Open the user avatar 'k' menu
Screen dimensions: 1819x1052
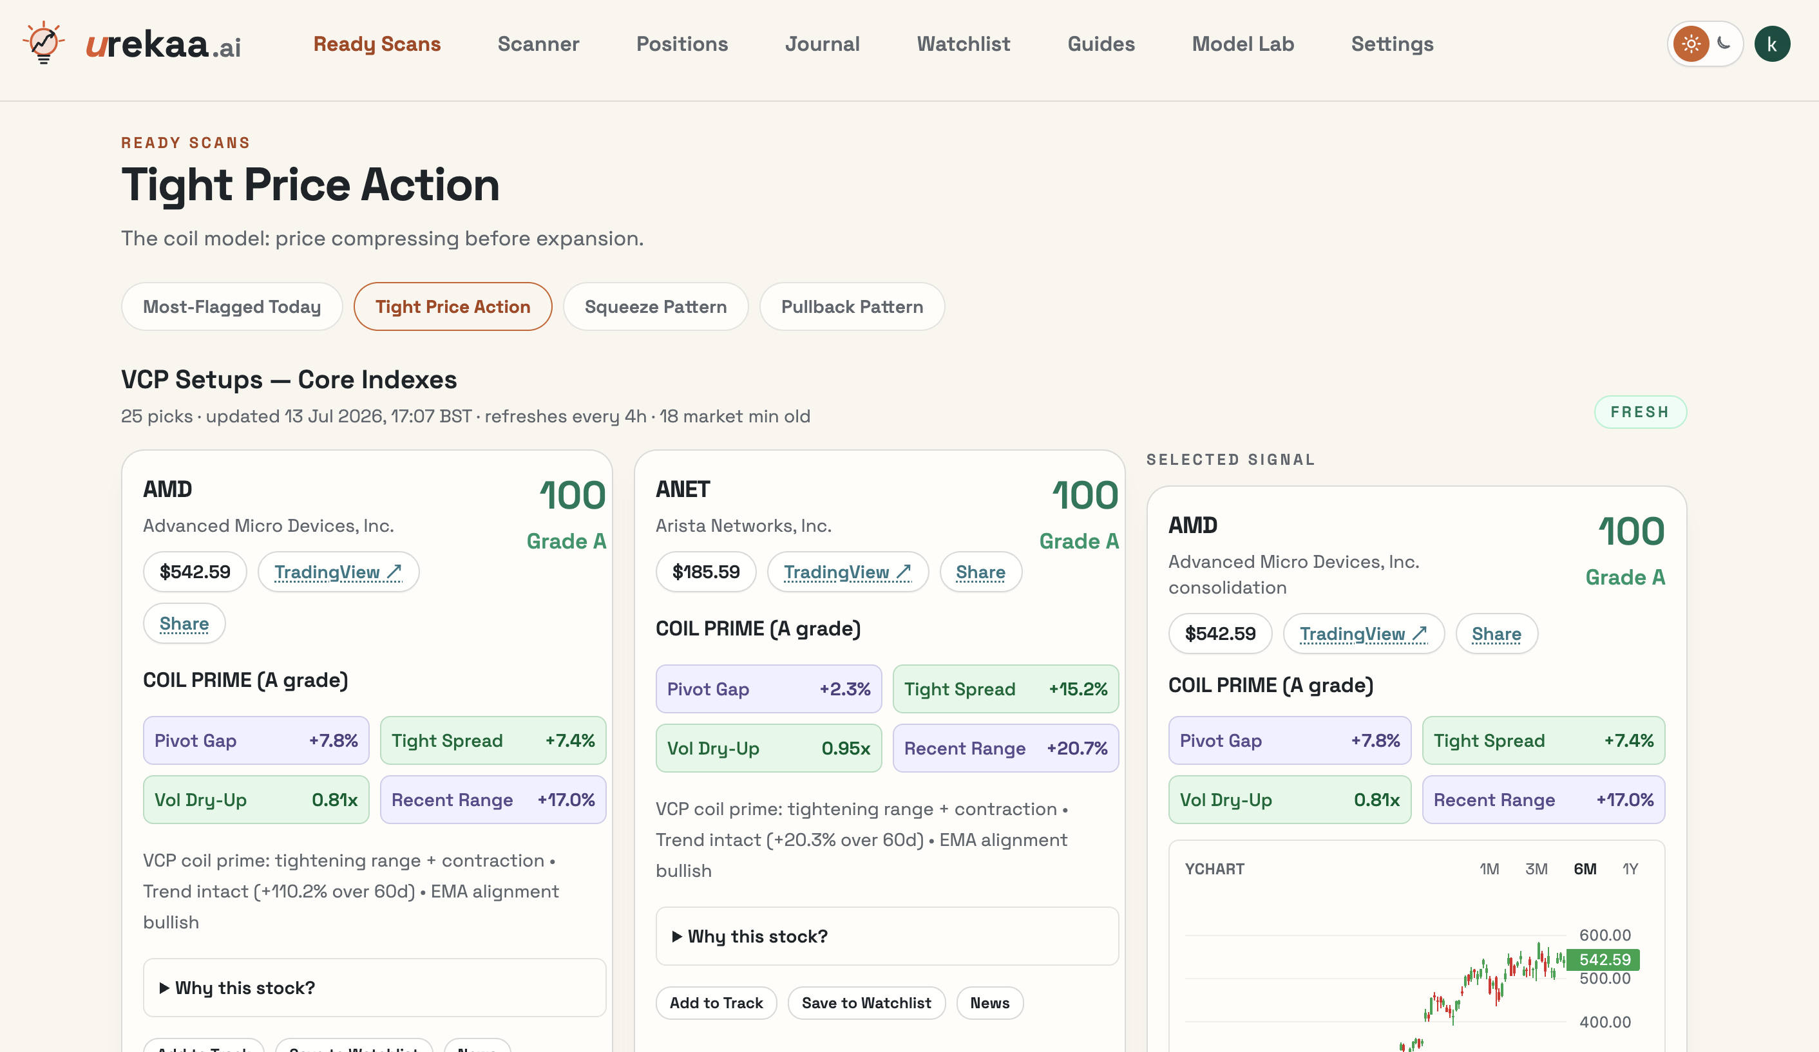(1771, 44)
